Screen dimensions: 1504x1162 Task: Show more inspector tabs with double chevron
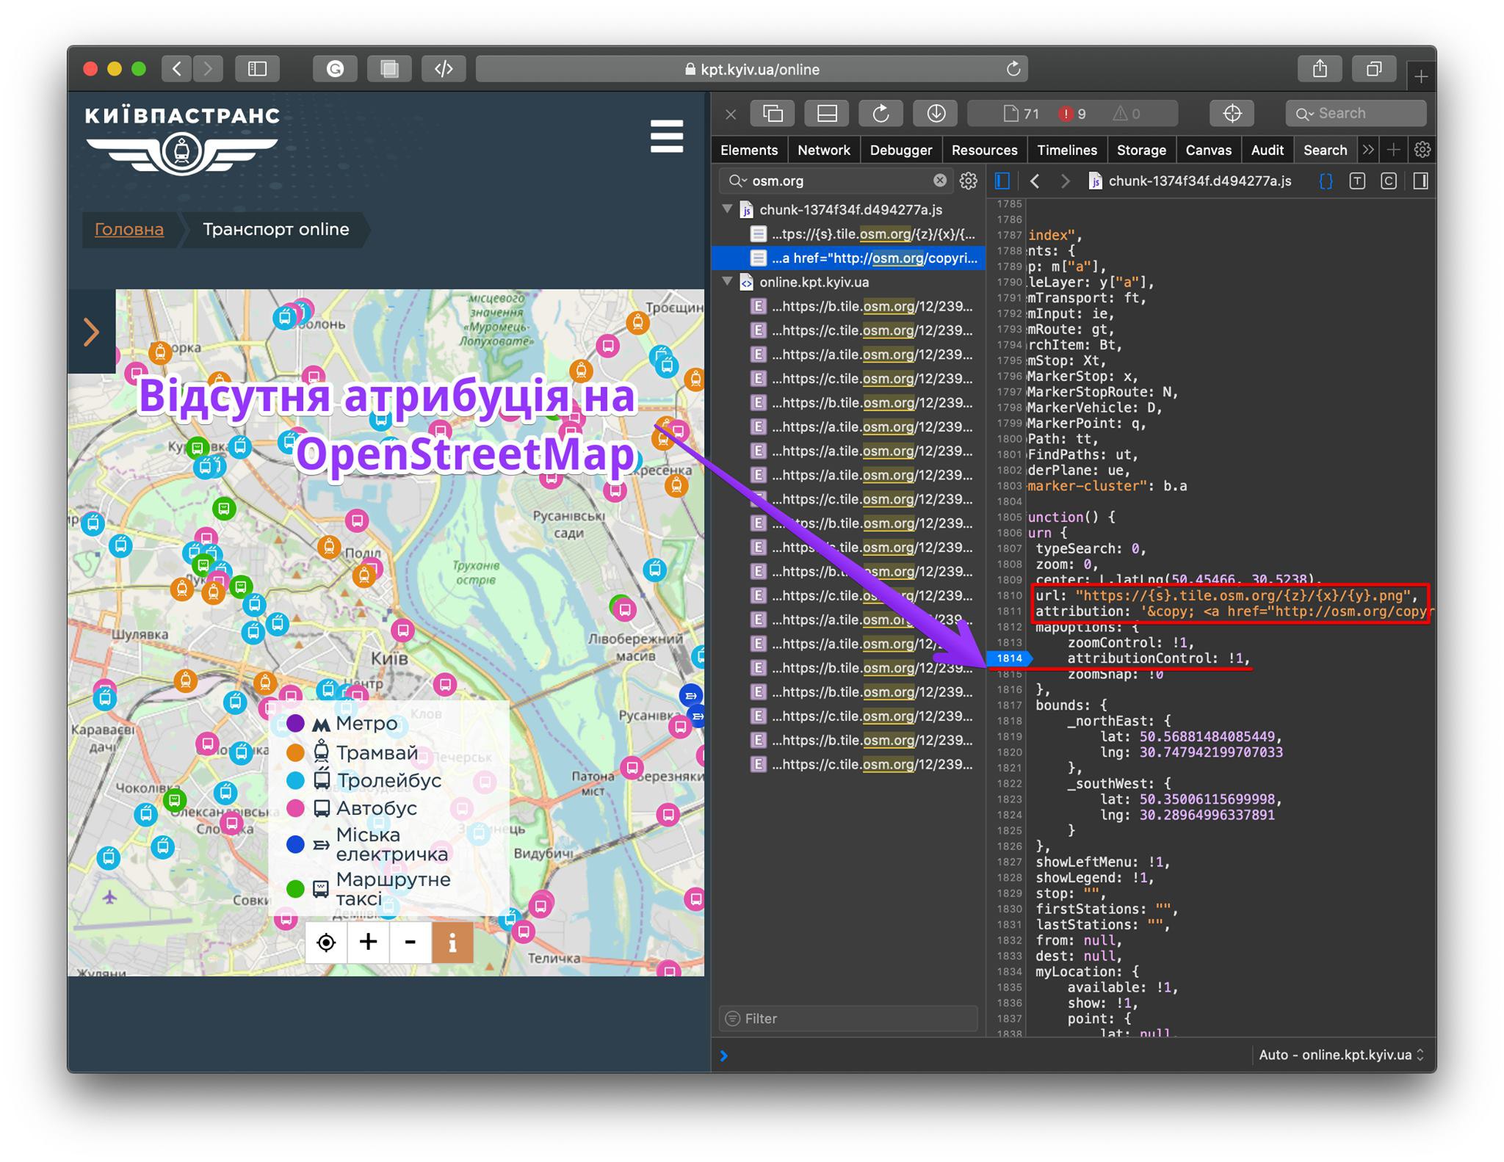pyautogui.click(x=1367, y=150)
